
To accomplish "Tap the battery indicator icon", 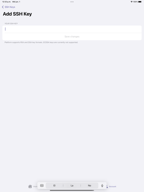I will pyautogui.click(x=140, y=2).
